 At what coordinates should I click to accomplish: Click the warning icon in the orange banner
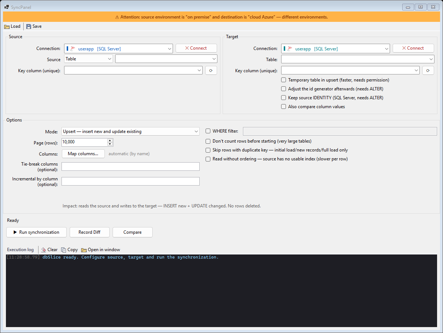pyautogui.click(x=117, y=17)
